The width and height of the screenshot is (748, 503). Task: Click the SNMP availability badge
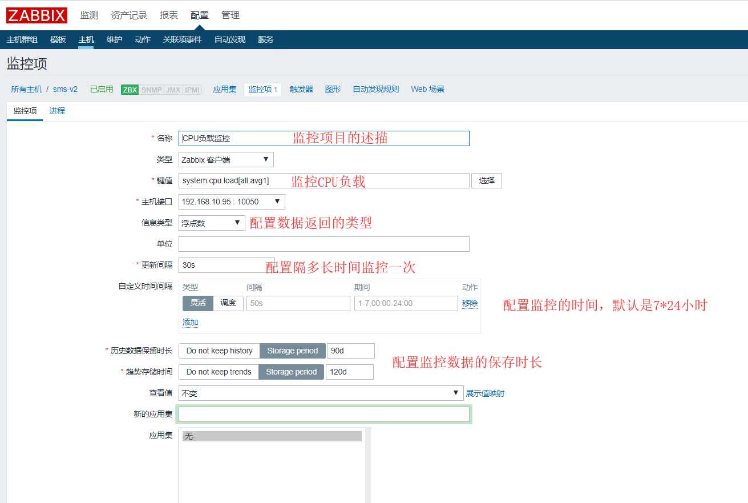point(151,90)
